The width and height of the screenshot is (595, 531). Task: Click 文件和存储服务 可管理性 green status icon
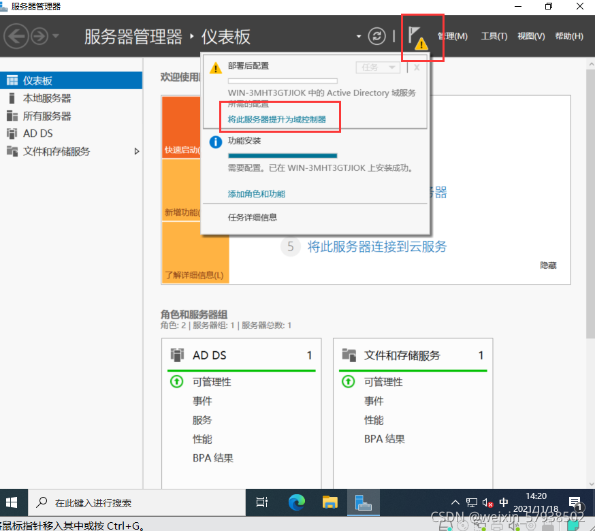pyautogui.click(x=348, y=381)
